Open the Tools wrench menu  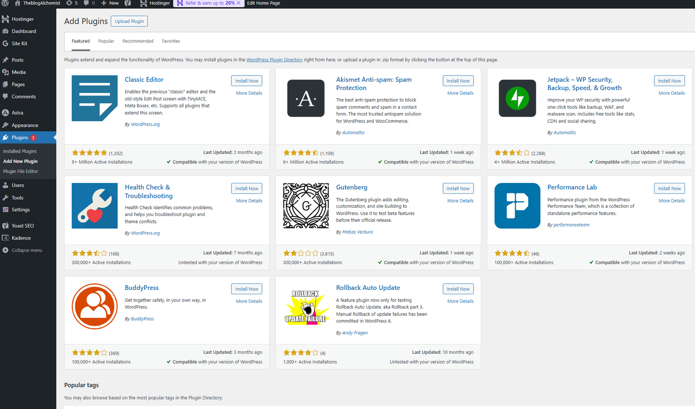pos(17,198)
